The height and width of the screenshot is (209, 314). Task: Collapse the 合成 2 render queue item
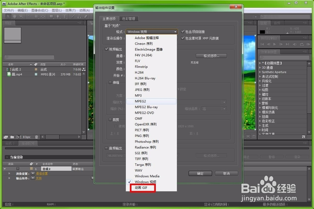5,169
